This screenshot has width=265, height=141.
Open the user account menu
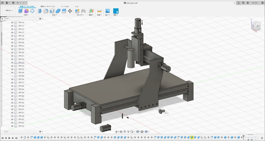tap(255, 3)
